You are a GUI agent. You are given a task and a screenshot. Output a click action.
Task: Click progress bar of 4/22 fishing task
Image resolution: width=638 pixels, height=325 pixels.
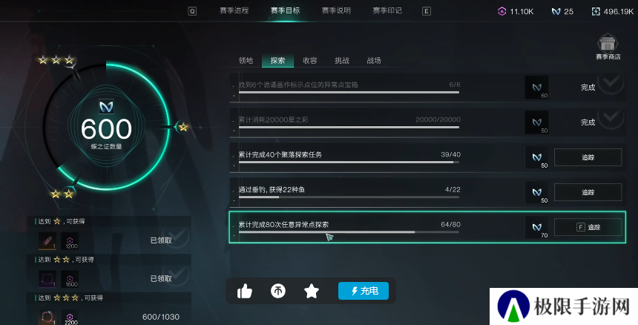[x=349, y=197]
